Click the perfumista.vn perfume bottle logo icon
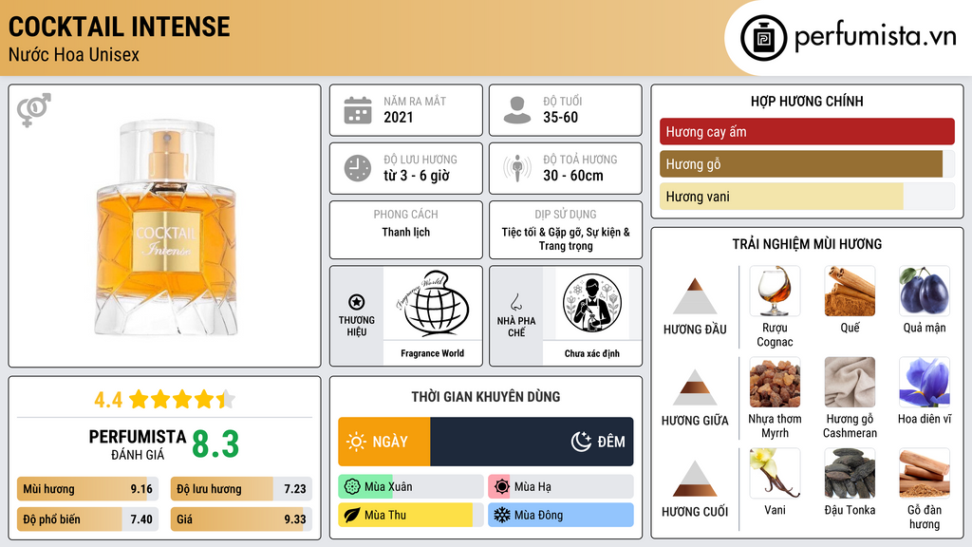 (763, 38)
